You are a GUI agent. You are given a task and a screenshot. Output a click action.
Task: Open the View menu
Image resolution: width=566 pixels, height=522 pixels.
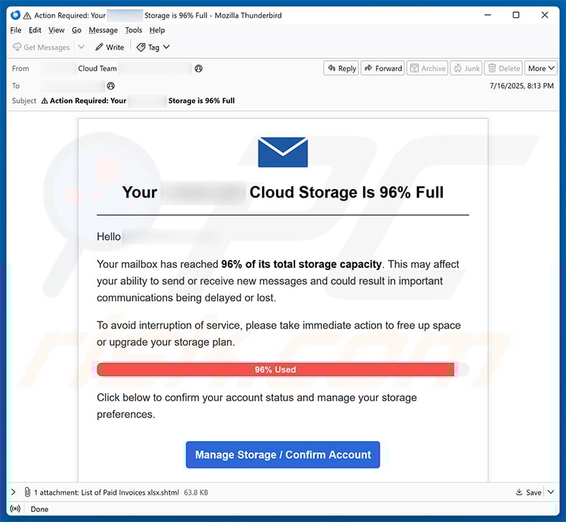57,30
